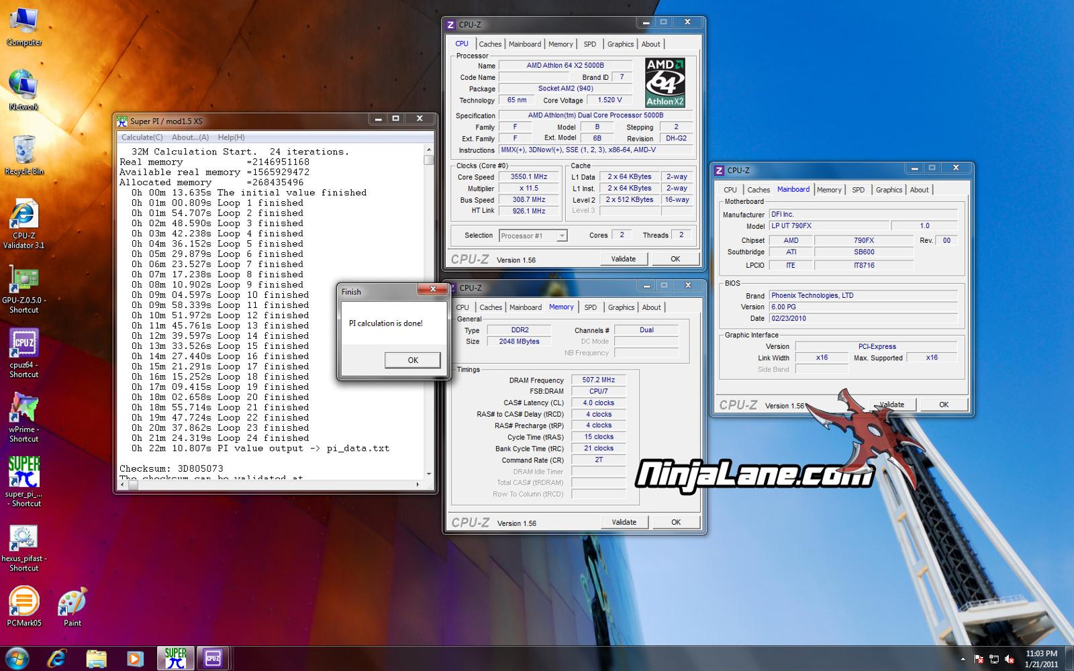Open Paint desktop icon
1074x671 pixels.
72,607
